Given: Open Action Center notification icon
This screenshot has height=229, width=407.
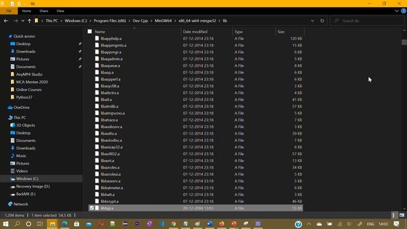Looking at the screenshot, I should (x=396, y=224).
